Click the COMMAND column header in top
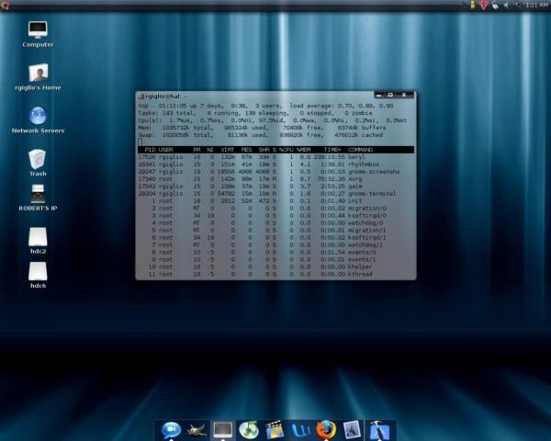This screenshot has width=551, height=441. pos(360,150)
